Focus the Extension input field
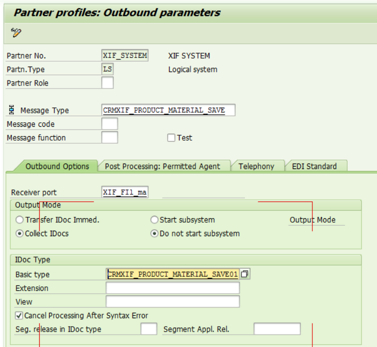 click(x=173, y=288)
